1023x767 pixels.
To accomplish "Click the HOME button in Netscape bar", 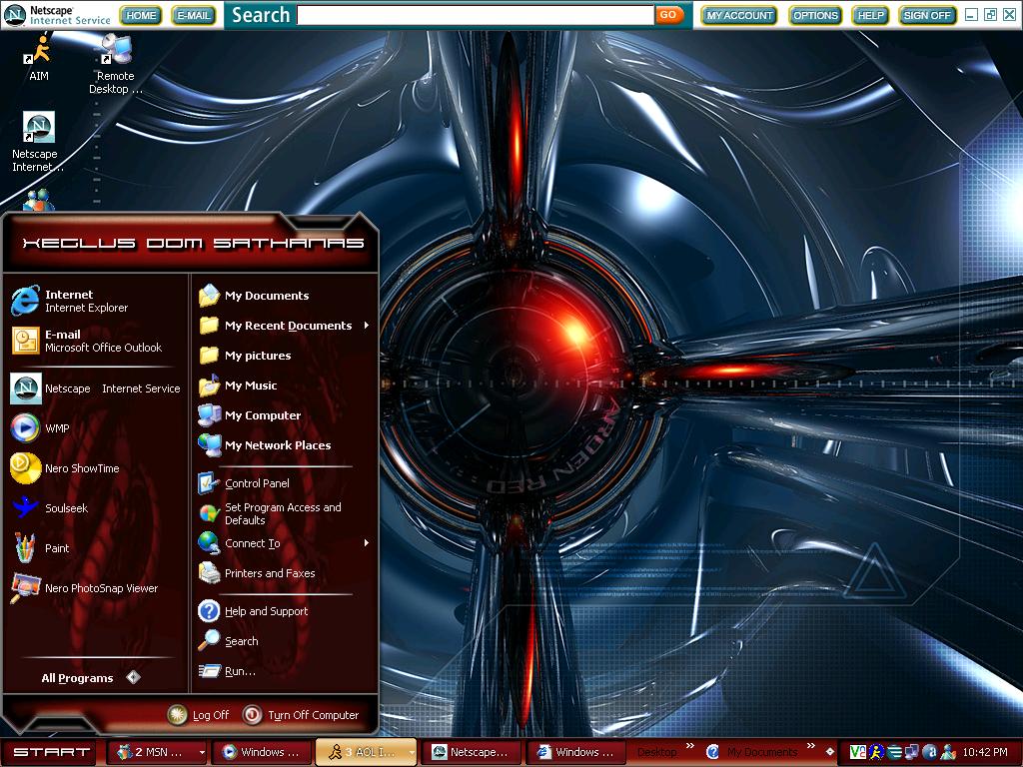I will pyautogui.click(x=141, y=15).
